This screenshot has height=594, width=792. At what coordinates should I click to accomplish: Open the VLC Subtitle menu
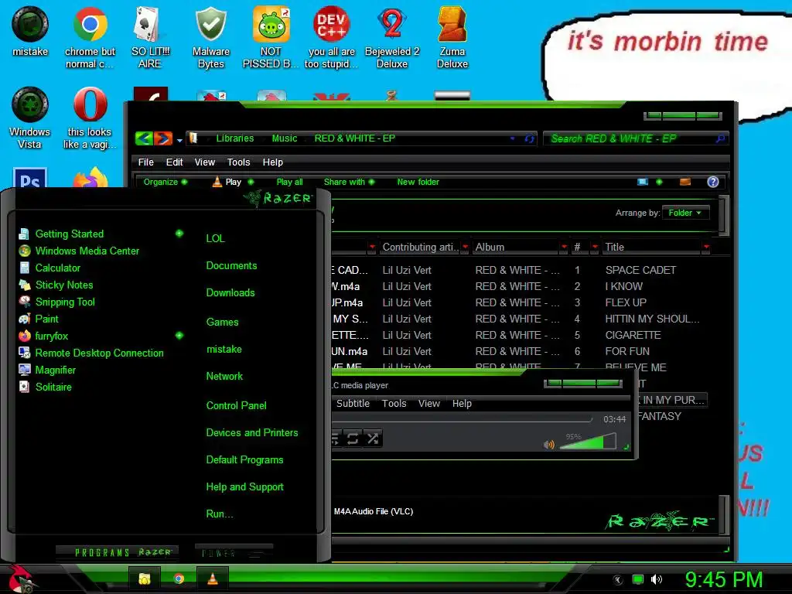point(353,404)
